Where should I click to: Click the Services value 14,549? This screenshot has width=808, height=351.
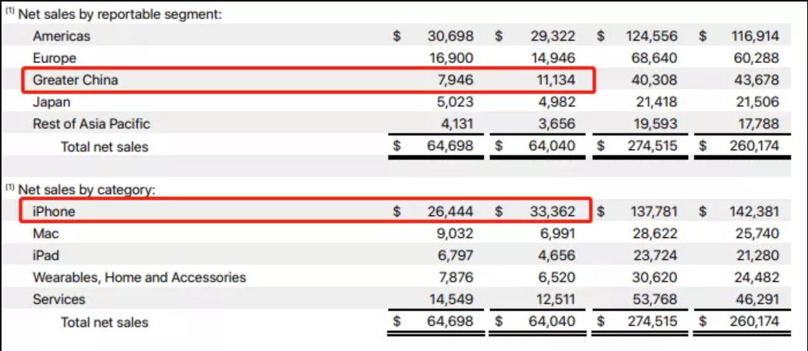click(450, 299)
